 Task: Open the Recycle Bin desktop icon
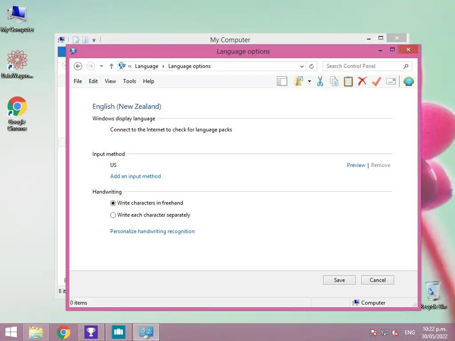pos(433,295)
